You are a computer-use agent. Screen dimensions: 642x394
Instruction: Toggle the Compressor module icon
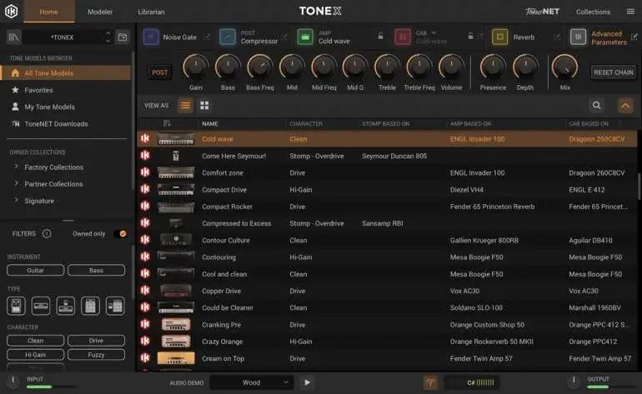[x=228, y=37]
